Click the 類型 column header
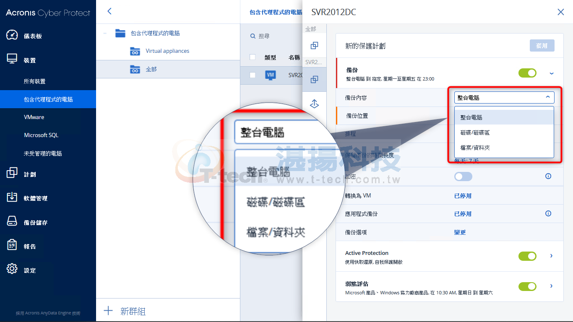The width and height of the screenshot is (573, 322). [270, 57]
